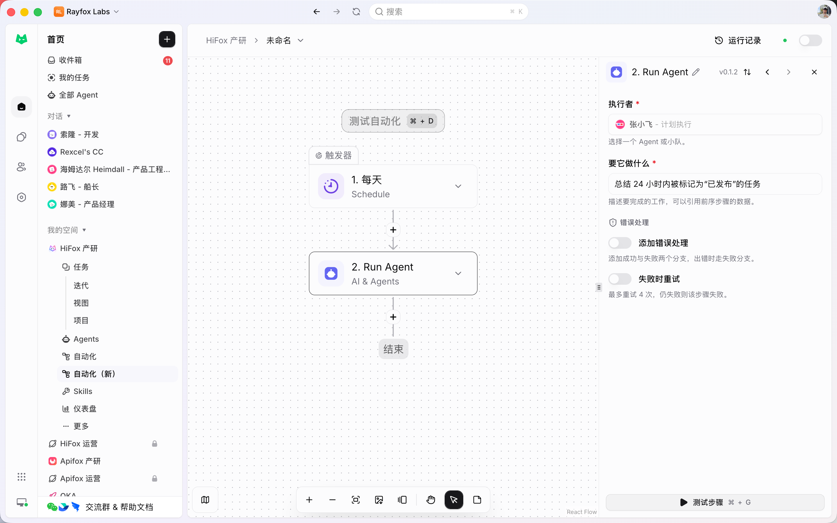Grab the panel resize handle dots
This screenshot has height=523, width=837.
599,287
